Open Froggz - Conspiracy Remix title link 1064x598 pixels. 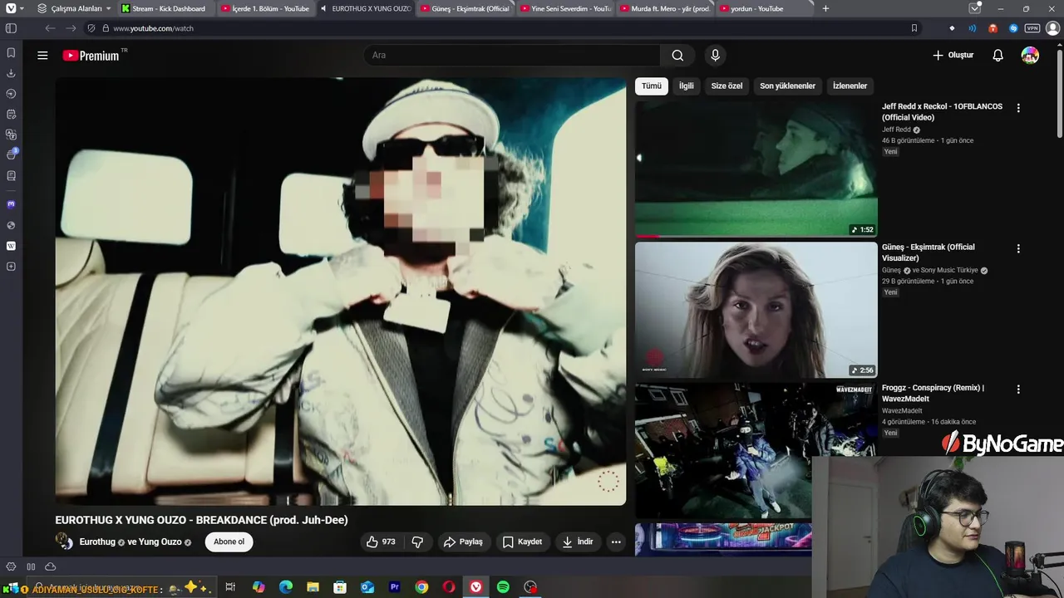pyautogui.click(x=933, y=393)
